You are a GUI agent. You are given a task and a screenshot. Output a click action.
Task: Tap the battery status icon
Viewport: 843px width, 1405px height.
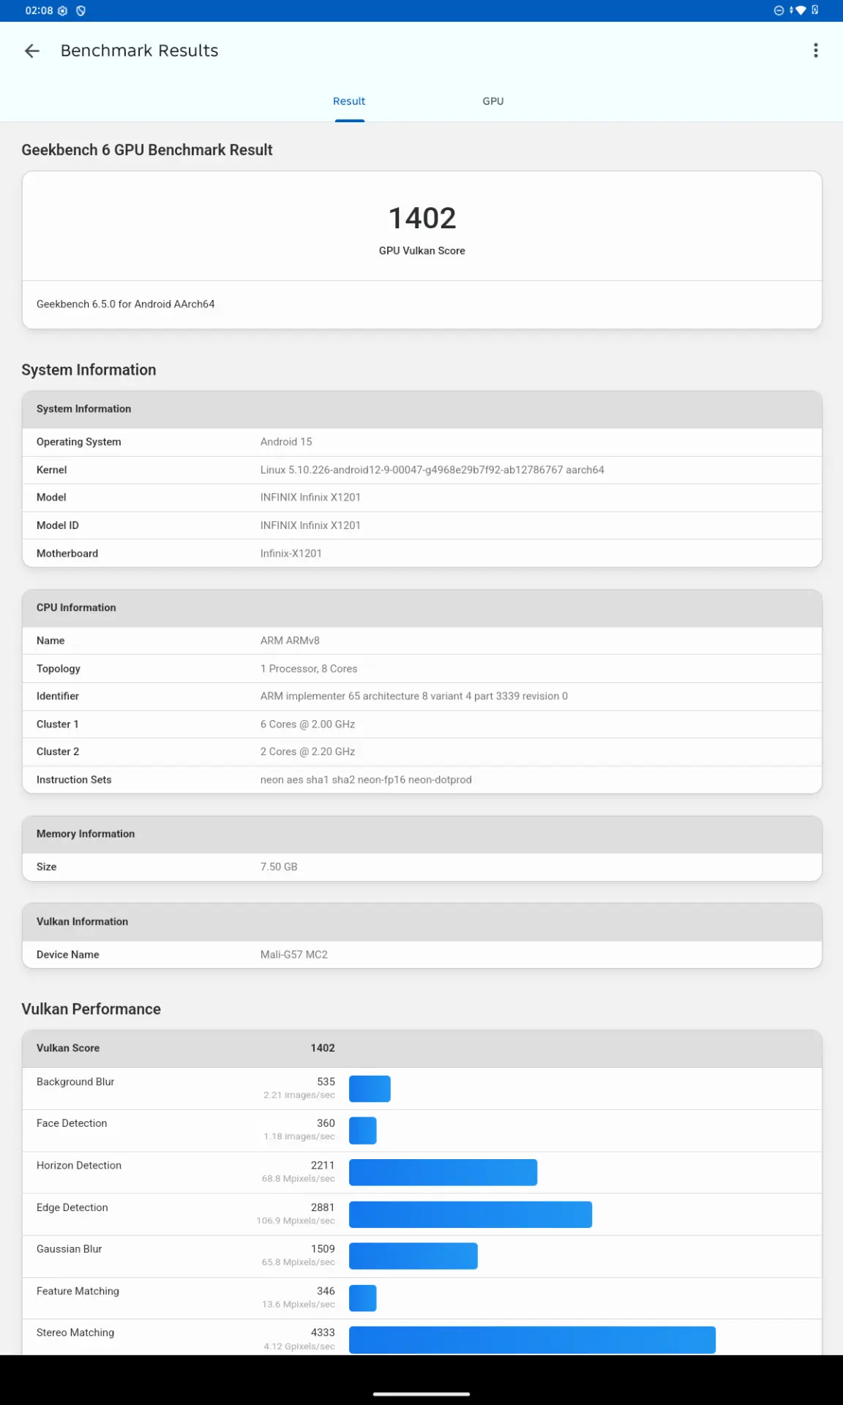[x=815, y=11]
